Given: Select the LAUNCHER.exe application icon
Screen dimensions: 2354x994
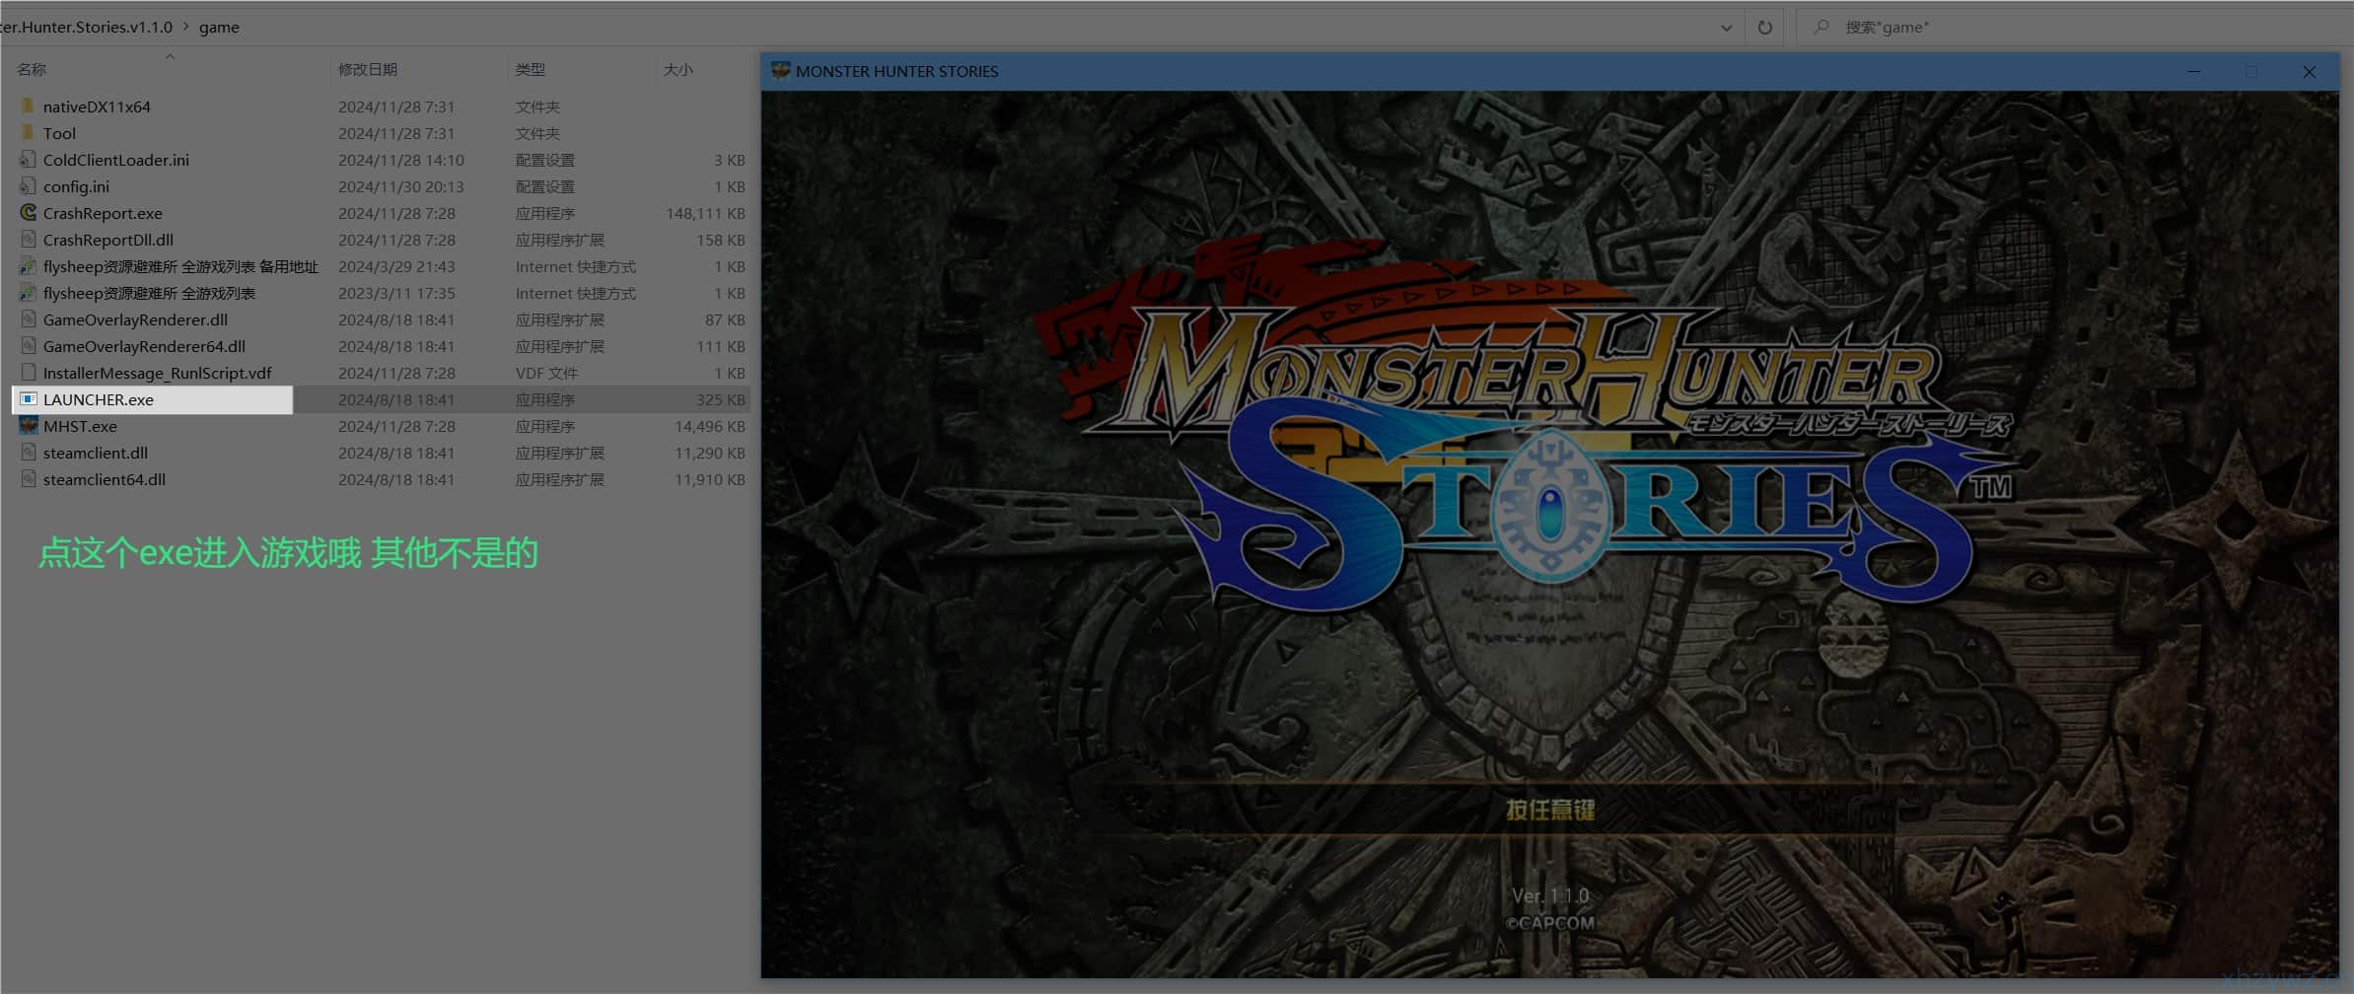Looking at the screenshot, I should [x=28, y=399].
